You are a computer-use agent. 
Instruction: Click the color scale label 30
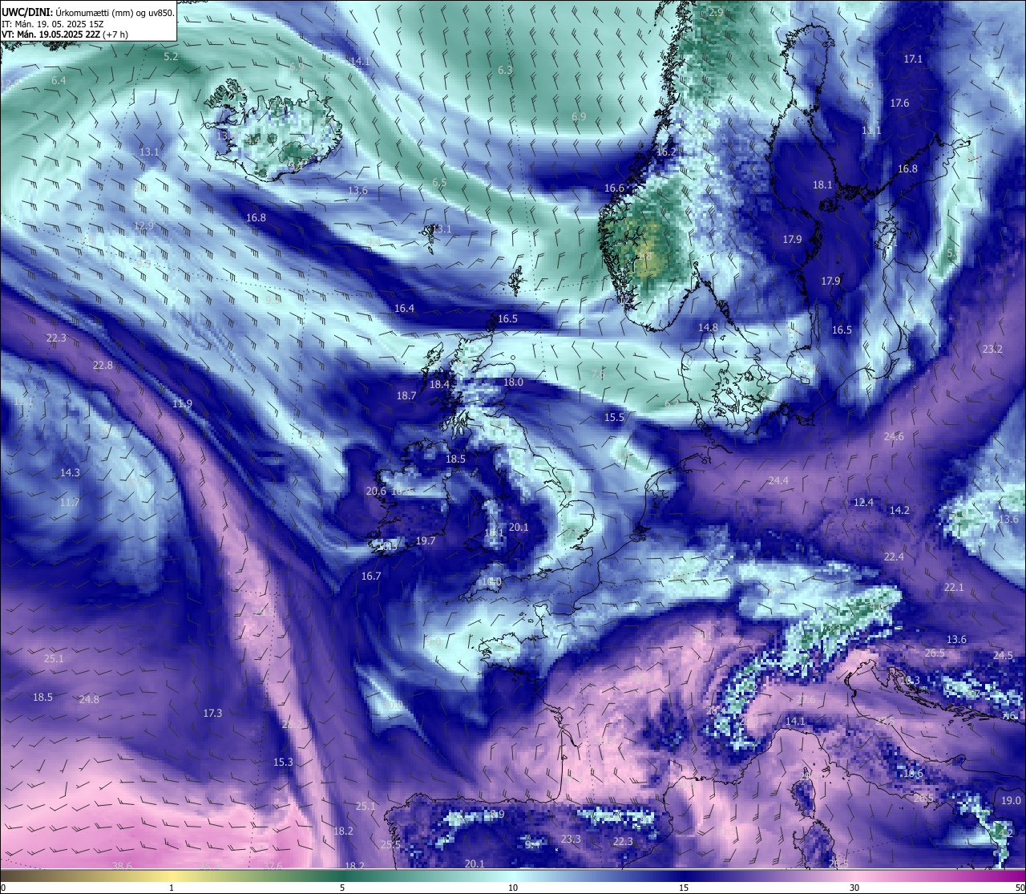tap(854, 888)
